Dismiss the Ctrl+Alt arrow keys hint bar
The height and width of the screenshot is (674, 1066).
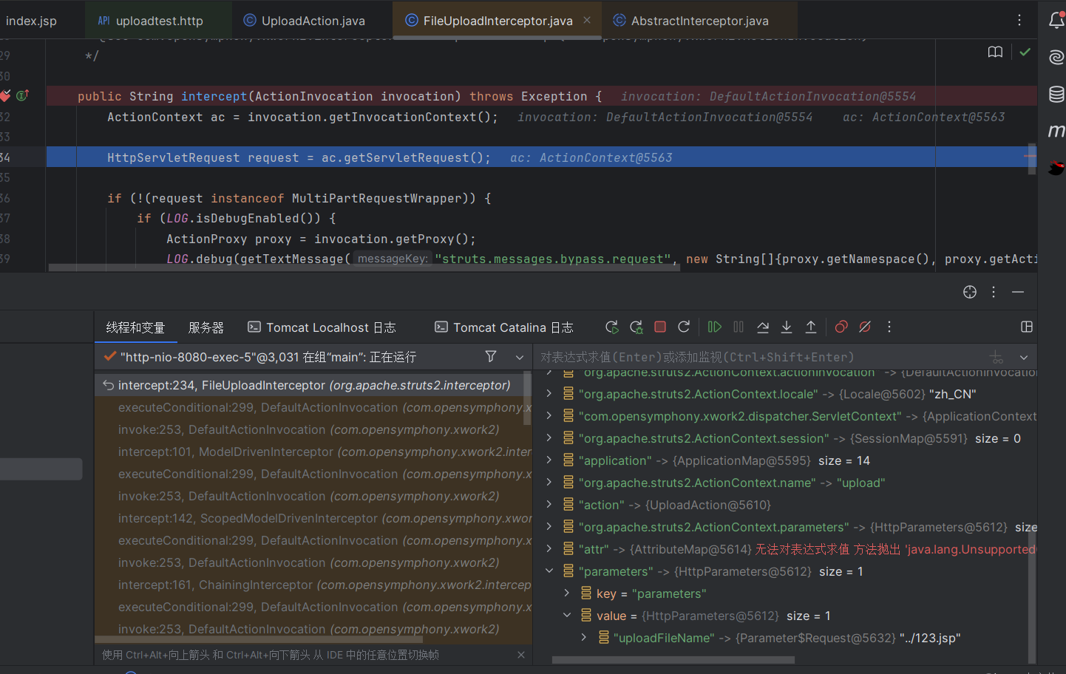pos(521,655)
